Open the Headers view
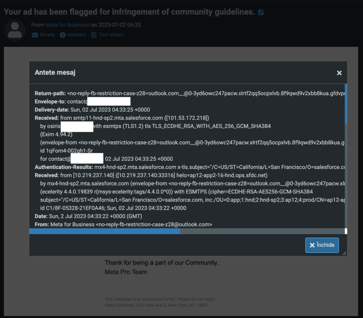The height and width of the screenshot is (318, 363). (77, 35)
